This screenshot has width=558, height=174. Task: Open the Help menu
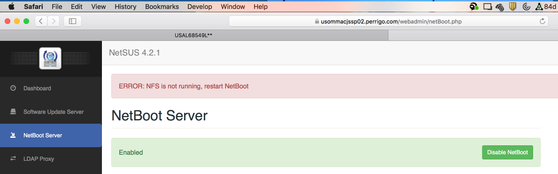[261, 7]
